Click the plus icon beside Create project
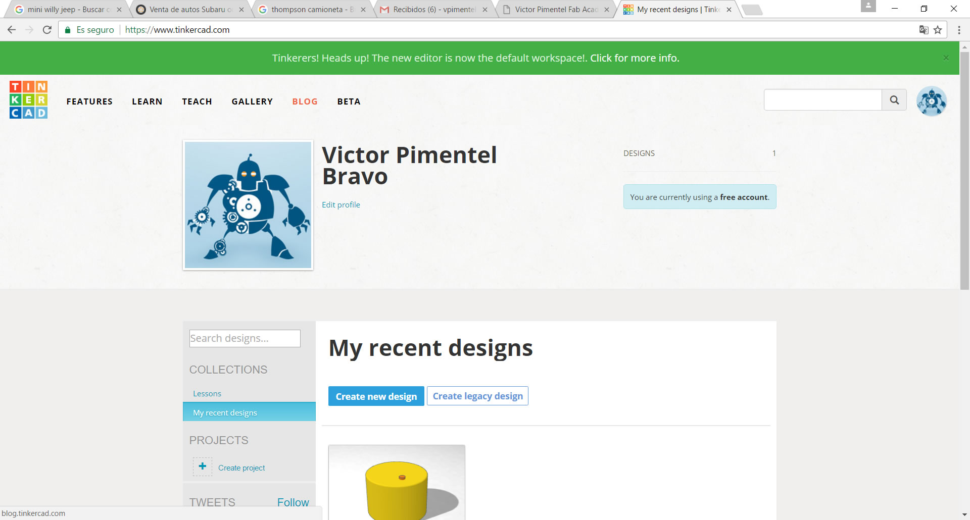 (x=202, y=466)
